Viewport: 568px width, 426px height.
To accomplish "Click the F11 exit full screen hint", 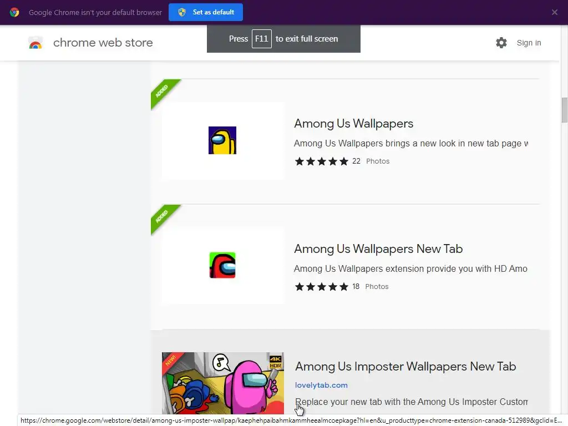I will coord(283,39).
